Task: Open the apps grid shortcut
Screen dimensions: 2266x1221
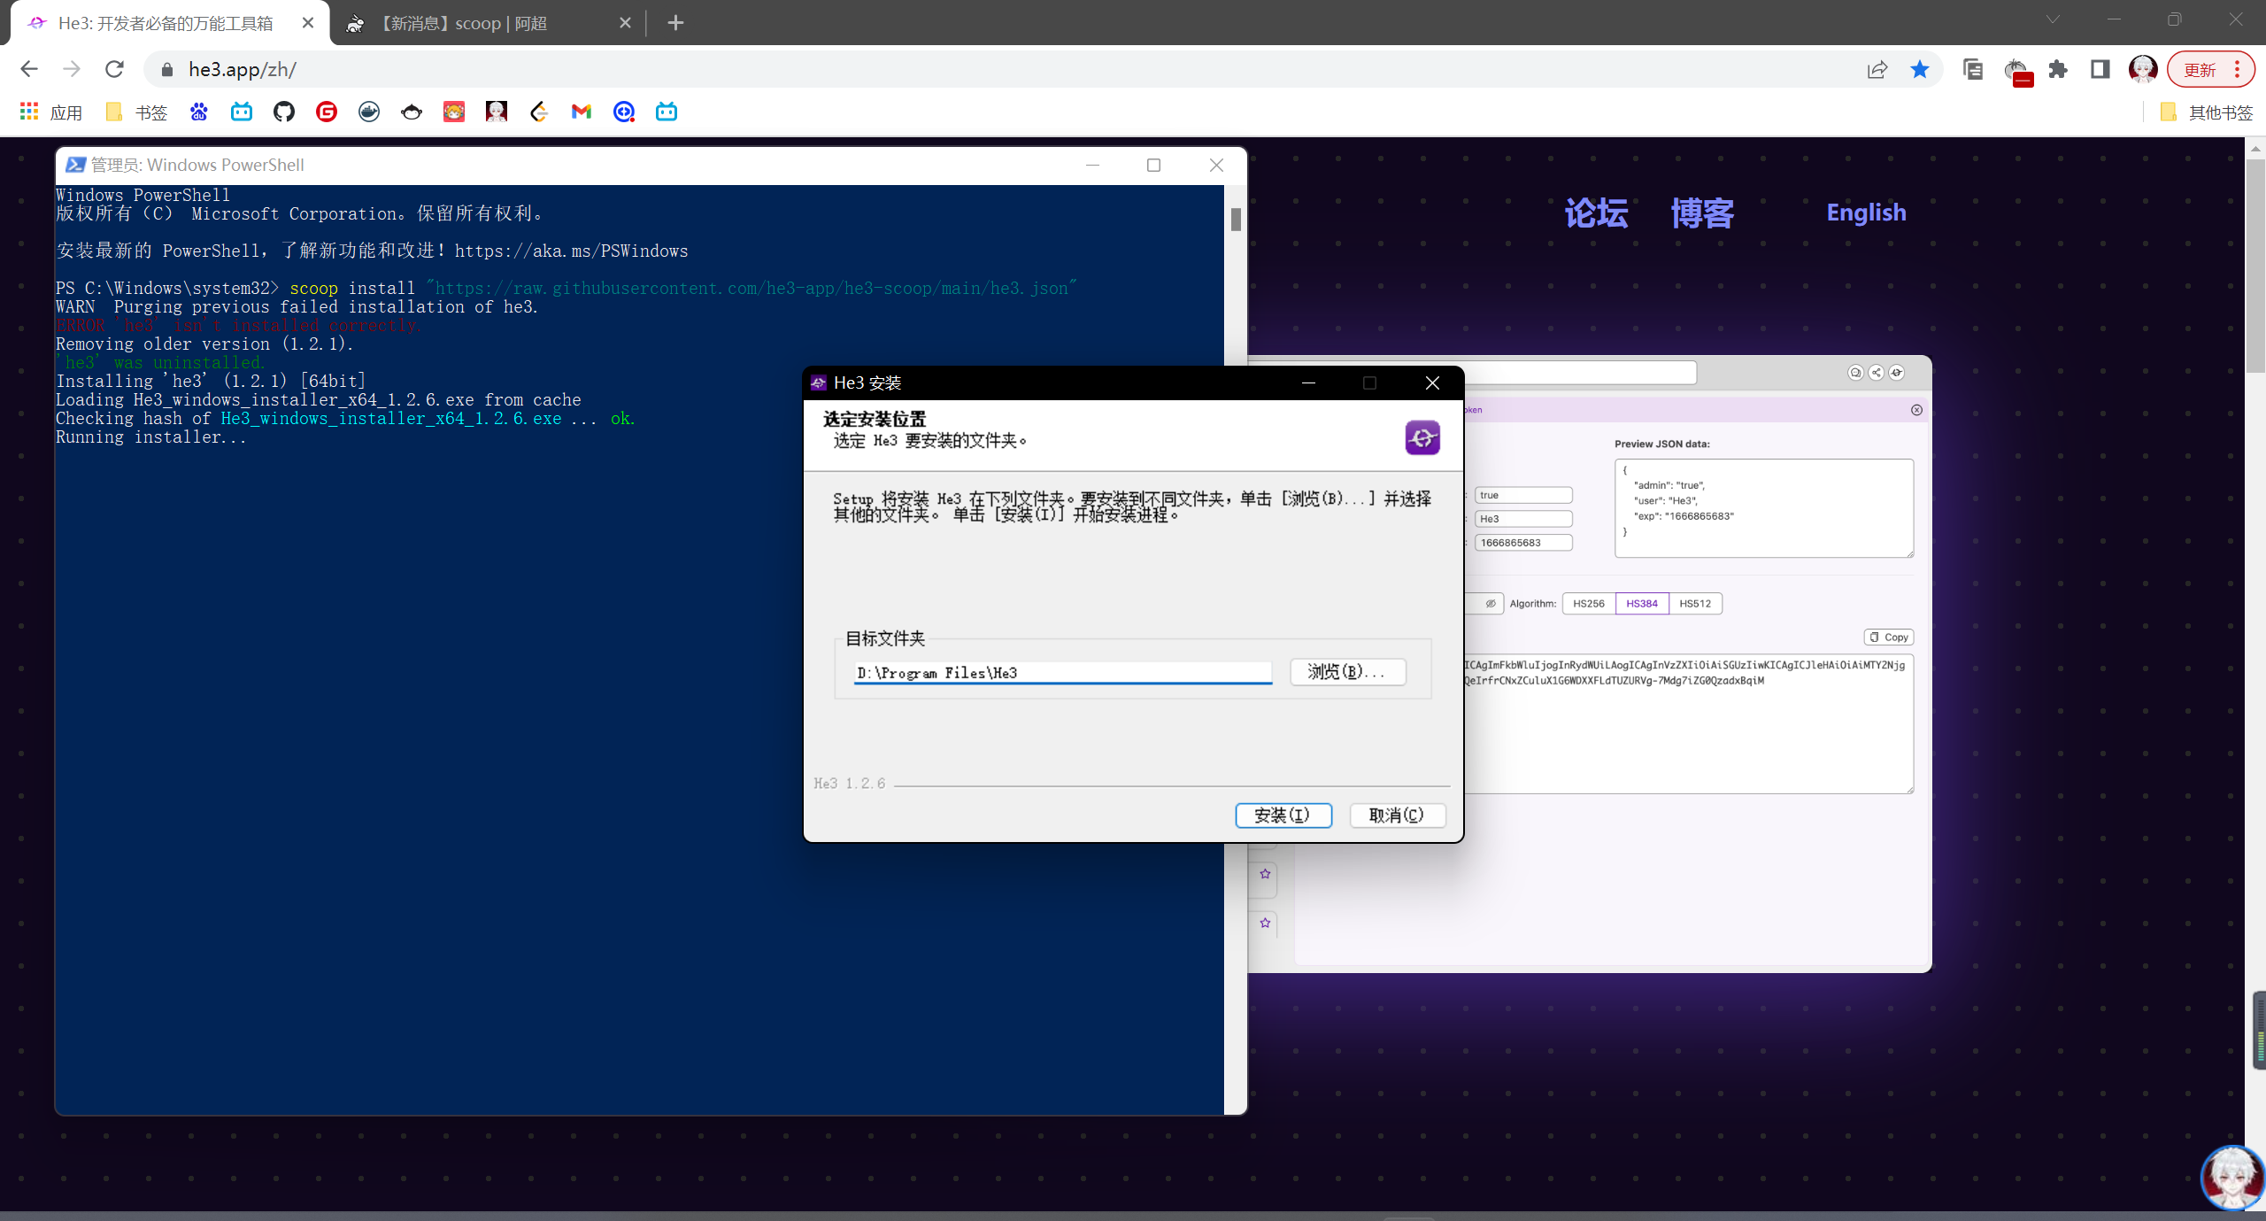Action: pos(29,112)
